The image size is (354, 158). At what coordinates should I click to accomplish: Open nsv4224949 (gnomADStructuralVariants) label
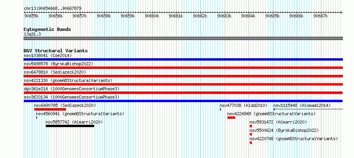click(271, 114)
